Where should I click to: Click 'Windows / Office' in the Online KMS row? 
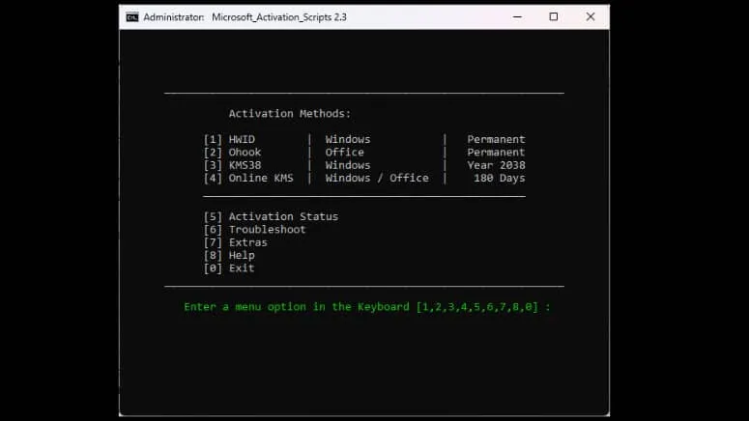[x=377, y=178]
